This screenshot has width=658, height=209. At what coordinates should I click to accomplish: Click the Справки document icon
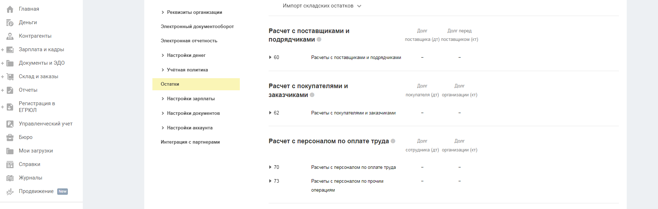click(x=10, y=165)
